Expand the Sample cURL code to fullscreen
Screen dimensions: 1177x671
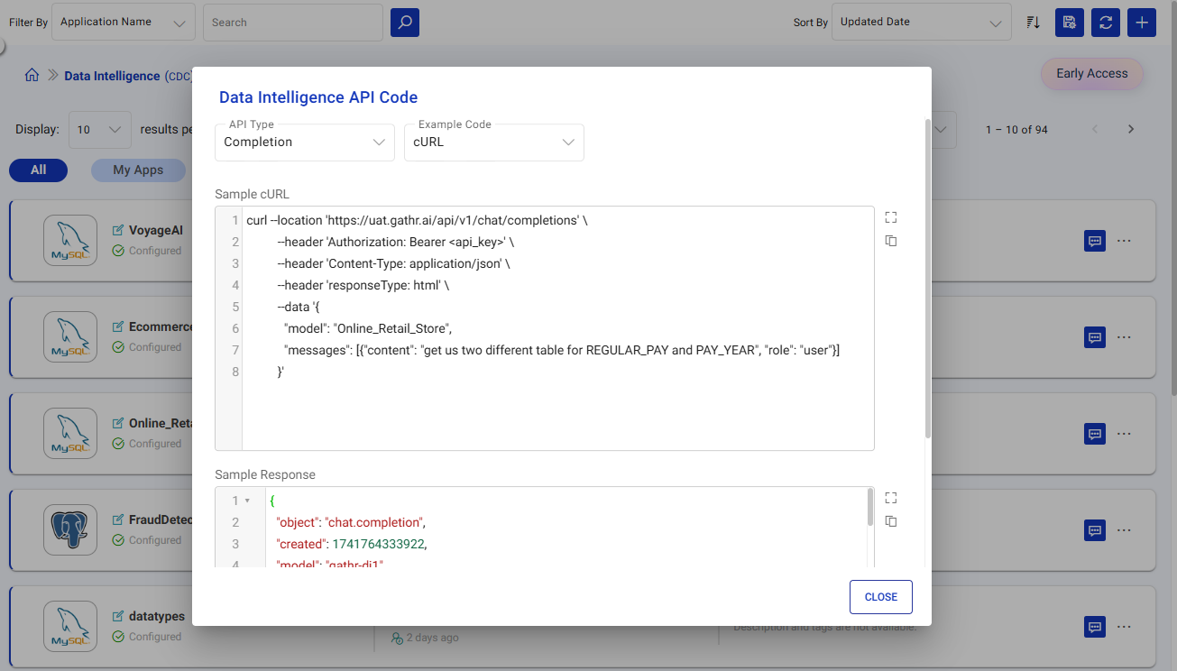click(890, 216)
